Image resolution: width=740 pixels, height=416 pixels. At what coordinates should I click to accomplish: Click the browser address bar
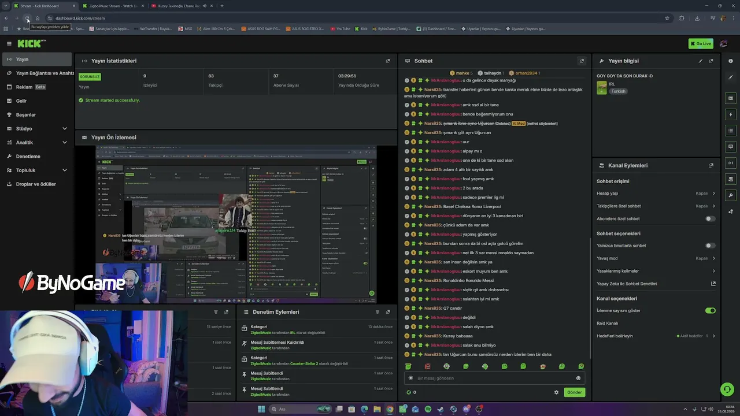point(353,18)
